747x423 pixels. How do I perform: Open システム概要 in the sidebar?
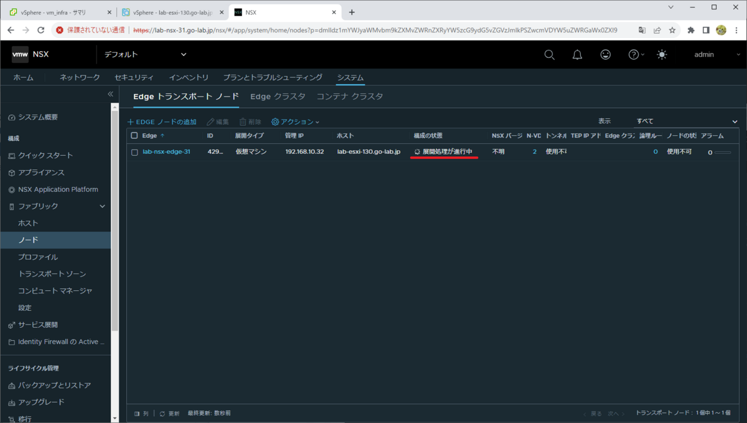pos(37,117)
